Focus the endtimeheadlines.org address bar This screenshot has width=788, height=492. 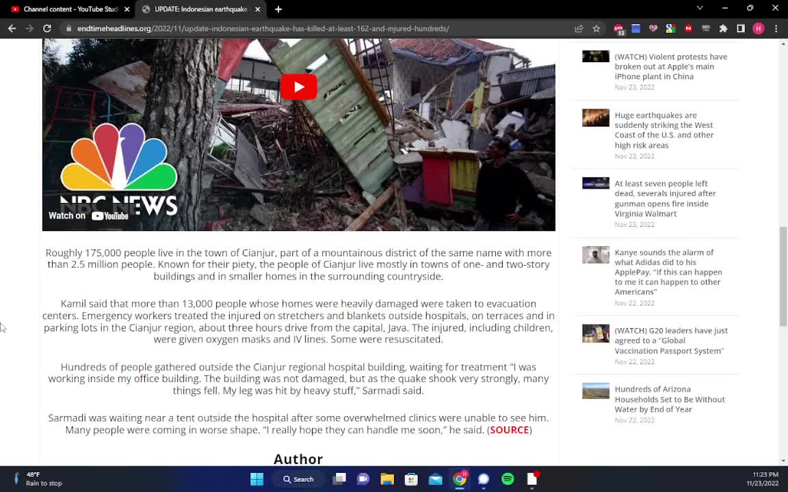tap(263, 29)
